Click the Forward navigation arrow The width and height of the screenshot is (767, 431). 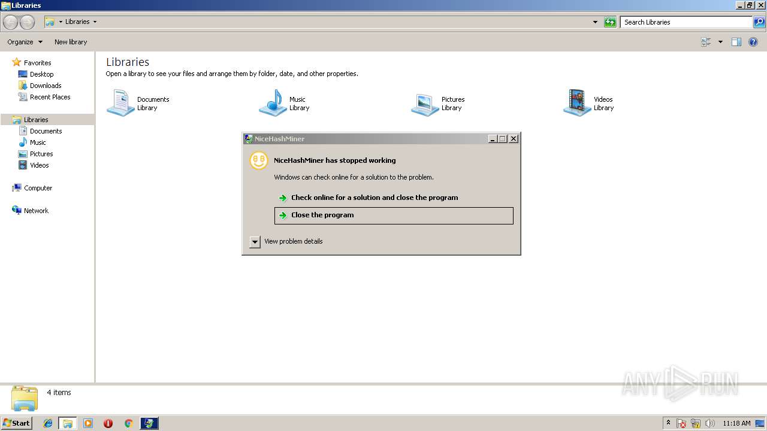click(27, 22)
